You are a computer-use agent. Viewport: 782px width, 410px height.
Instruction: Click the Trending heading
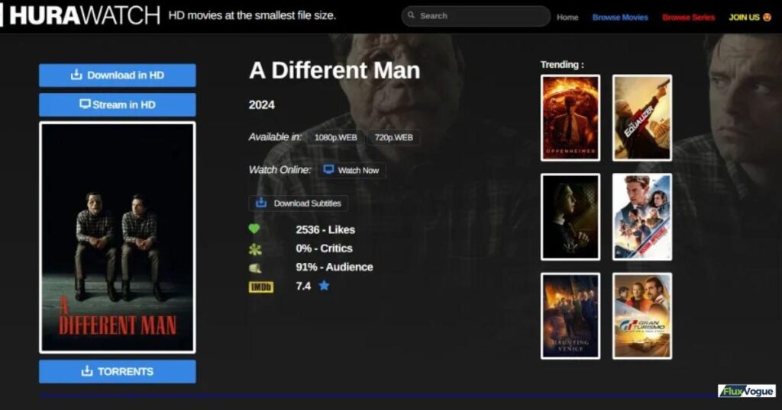tap(562, 65)
